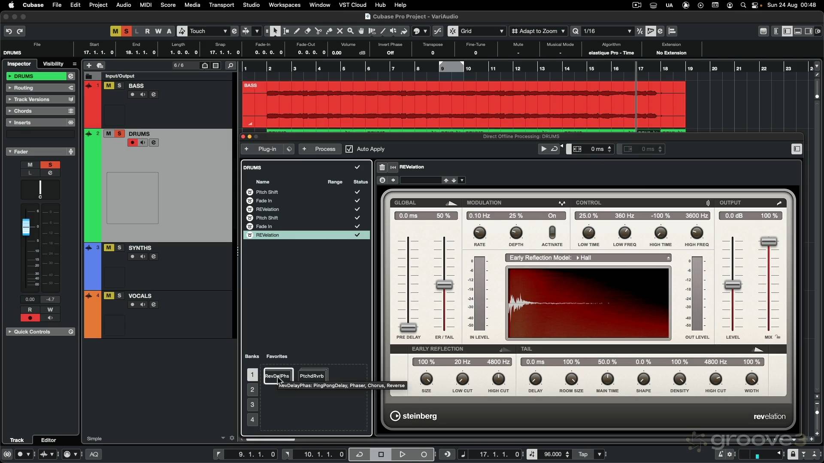Click the MIX fader in REVelation
The height and width of the screenshot is (463, 824).
768,242
